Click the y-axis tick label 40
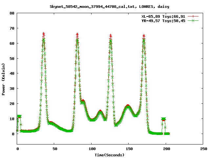 (x=12, y=73)
